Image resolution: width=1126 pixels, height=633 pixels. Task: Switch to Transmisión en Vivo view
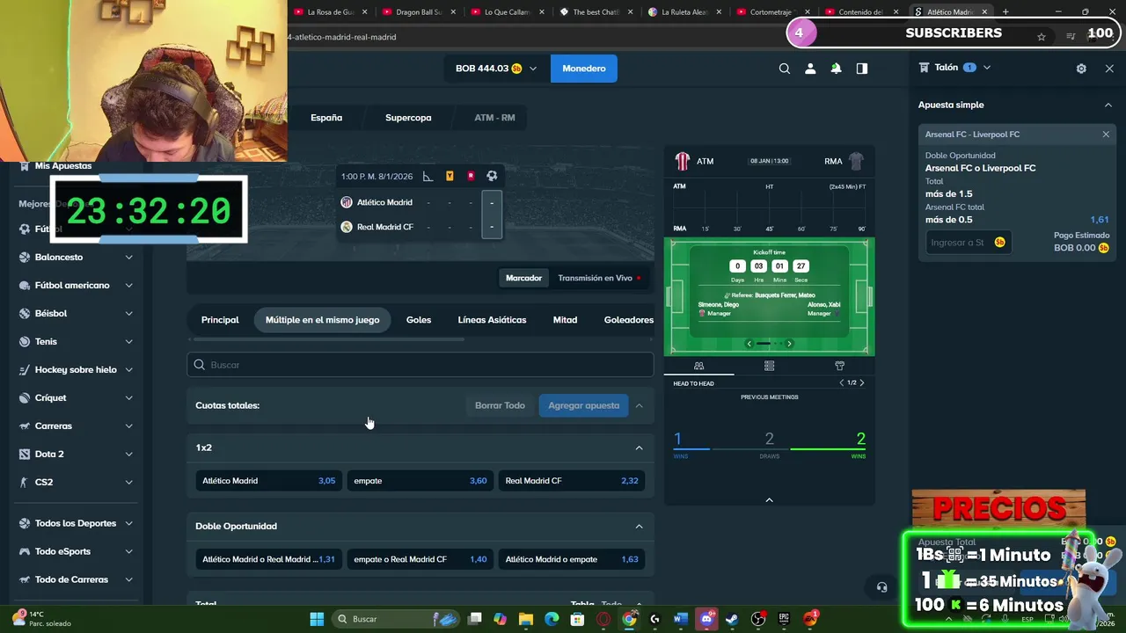point(598,278)
